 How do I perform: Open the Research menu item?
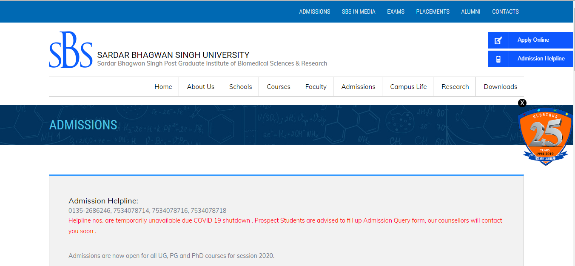click(x=455, y=86)
